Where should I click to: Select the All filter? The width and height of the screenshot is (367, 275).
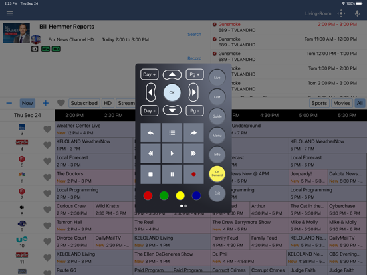click(x=360, y=103)
